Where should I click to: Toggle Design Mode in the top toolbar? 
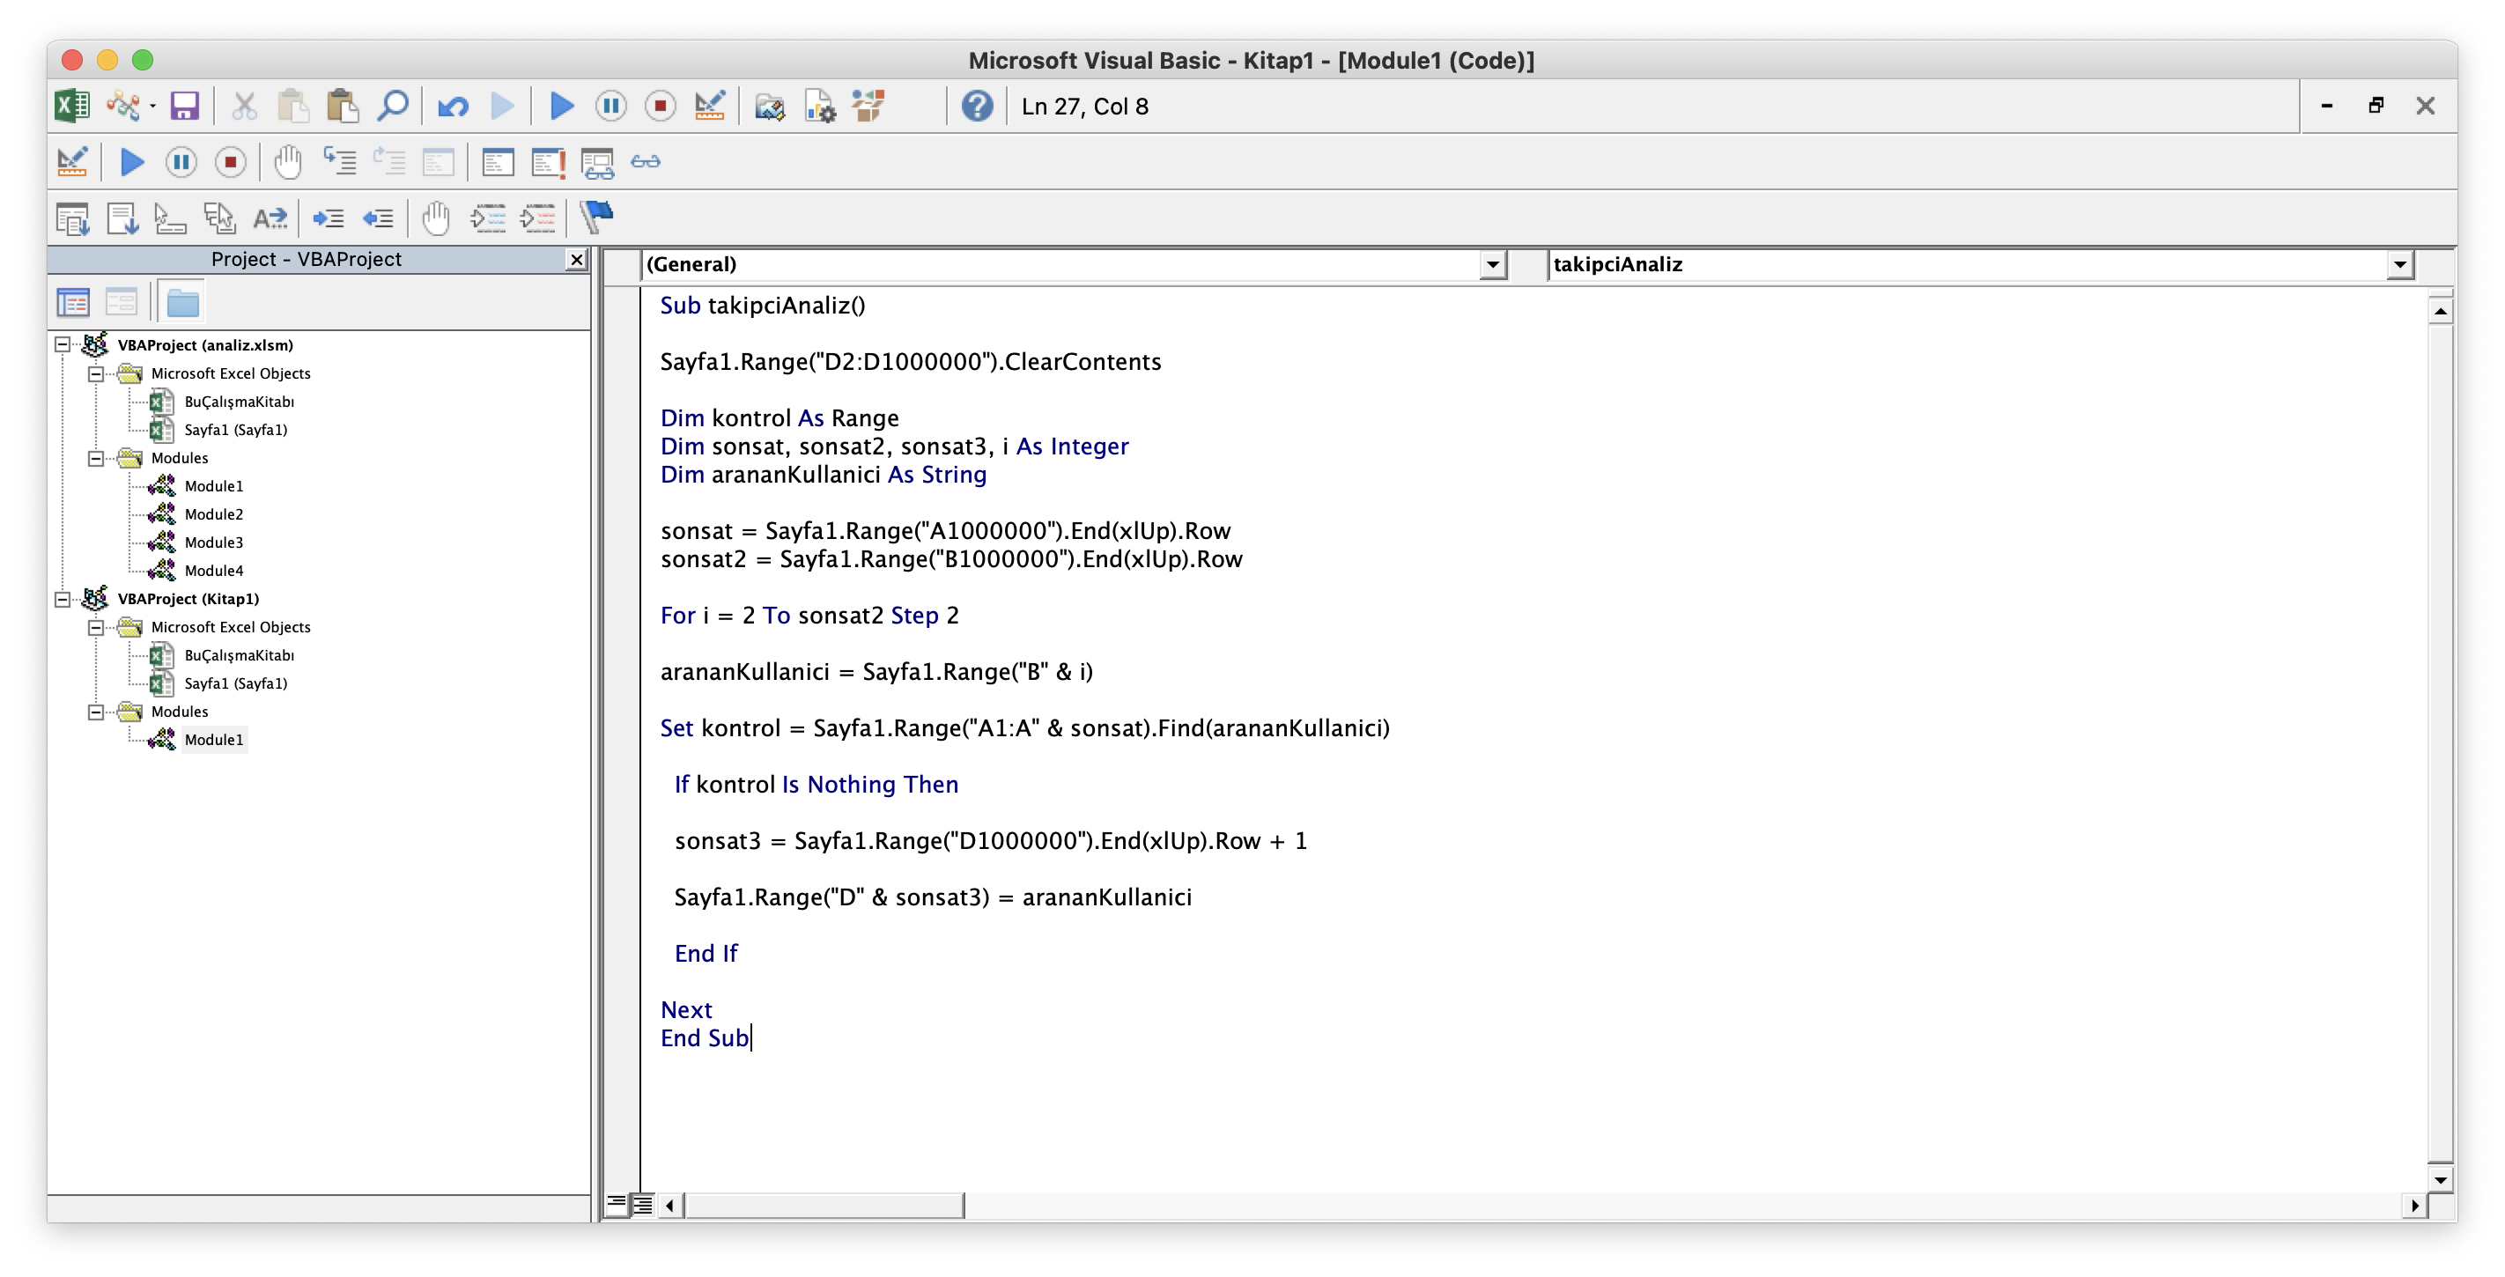tap(710, 106)
